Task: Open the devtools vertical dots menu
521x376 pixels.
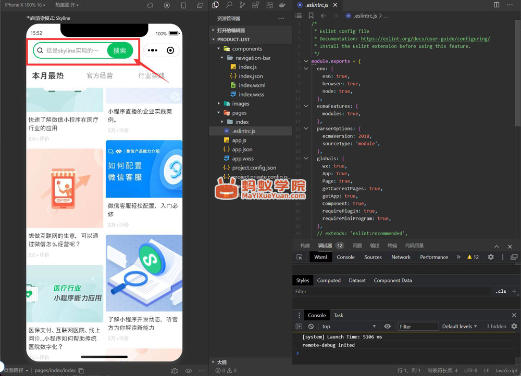Action: tap(502, 257)
